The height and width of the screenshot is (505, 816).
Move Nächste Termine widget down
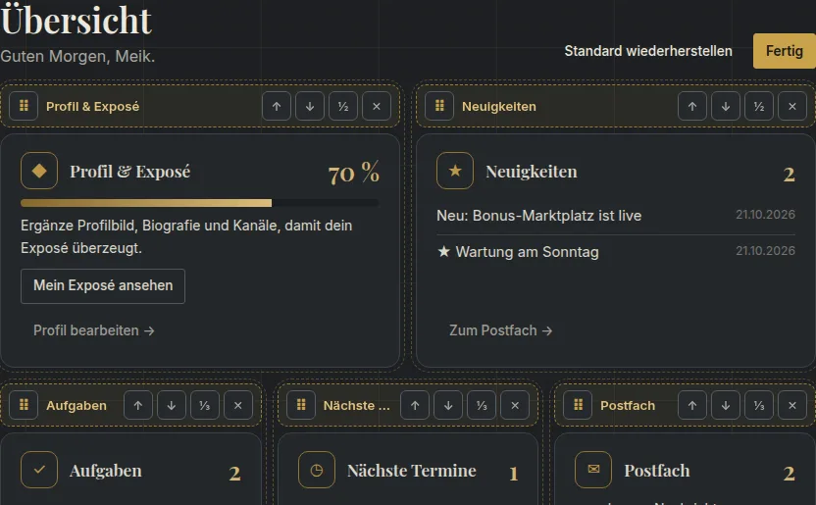[x=448, y=405]
